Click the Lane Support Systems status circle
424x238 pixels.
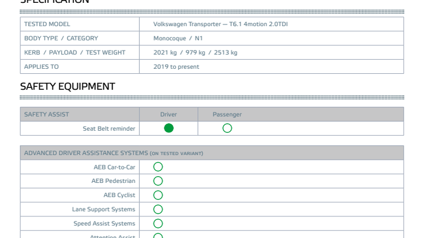click(x=158, y=210)
